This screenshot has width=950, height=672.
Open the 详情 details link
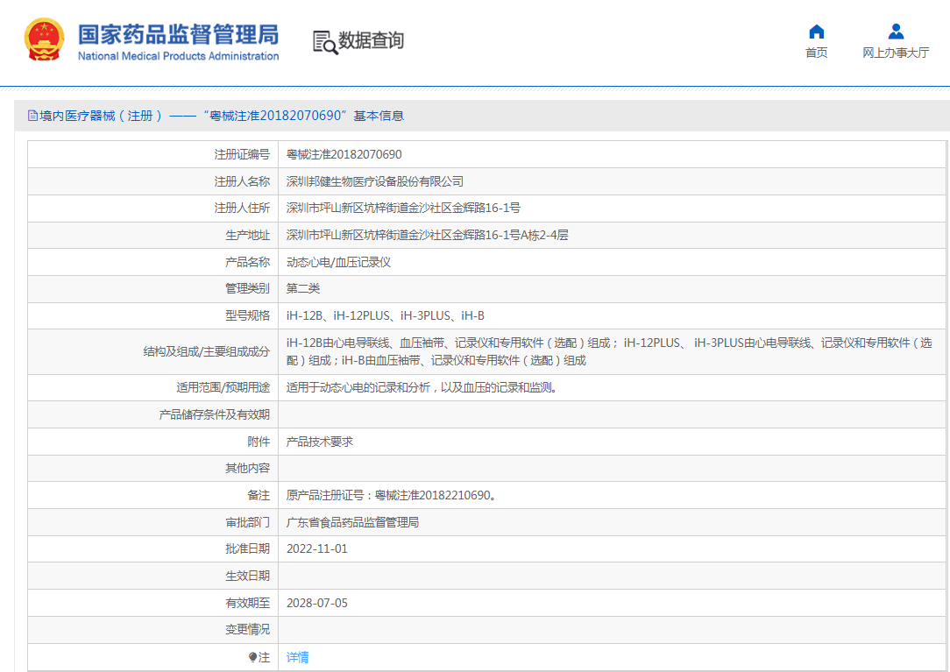(297, 656)
